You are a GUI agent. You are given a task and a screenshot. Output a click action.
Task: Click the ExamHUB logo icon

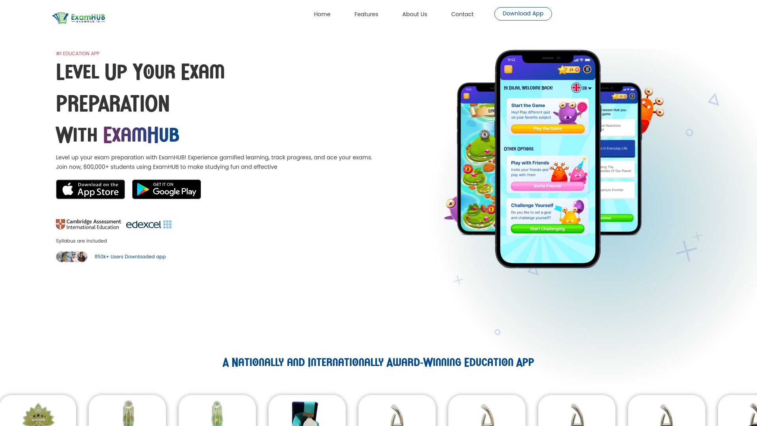pyautogui.click(x=59, y=17)
